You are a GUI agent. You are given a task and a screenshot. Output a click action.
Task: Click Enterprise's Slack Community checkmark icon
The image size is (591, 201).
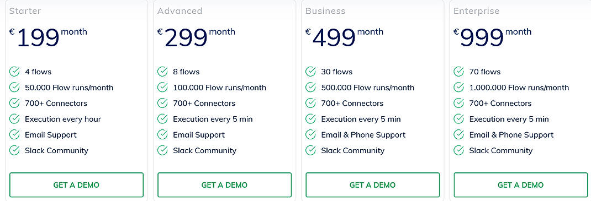click(458, 150)
